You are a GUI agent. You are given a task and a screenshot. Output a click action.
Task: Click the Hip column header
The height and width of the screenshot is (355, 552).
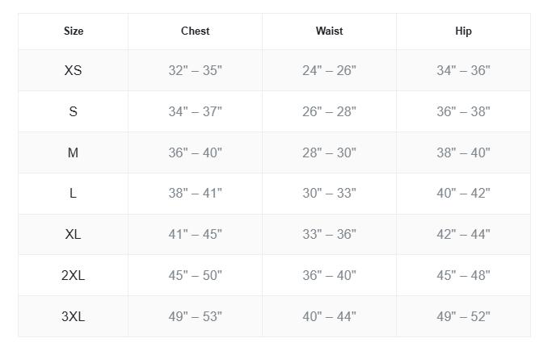coord(463,31)
